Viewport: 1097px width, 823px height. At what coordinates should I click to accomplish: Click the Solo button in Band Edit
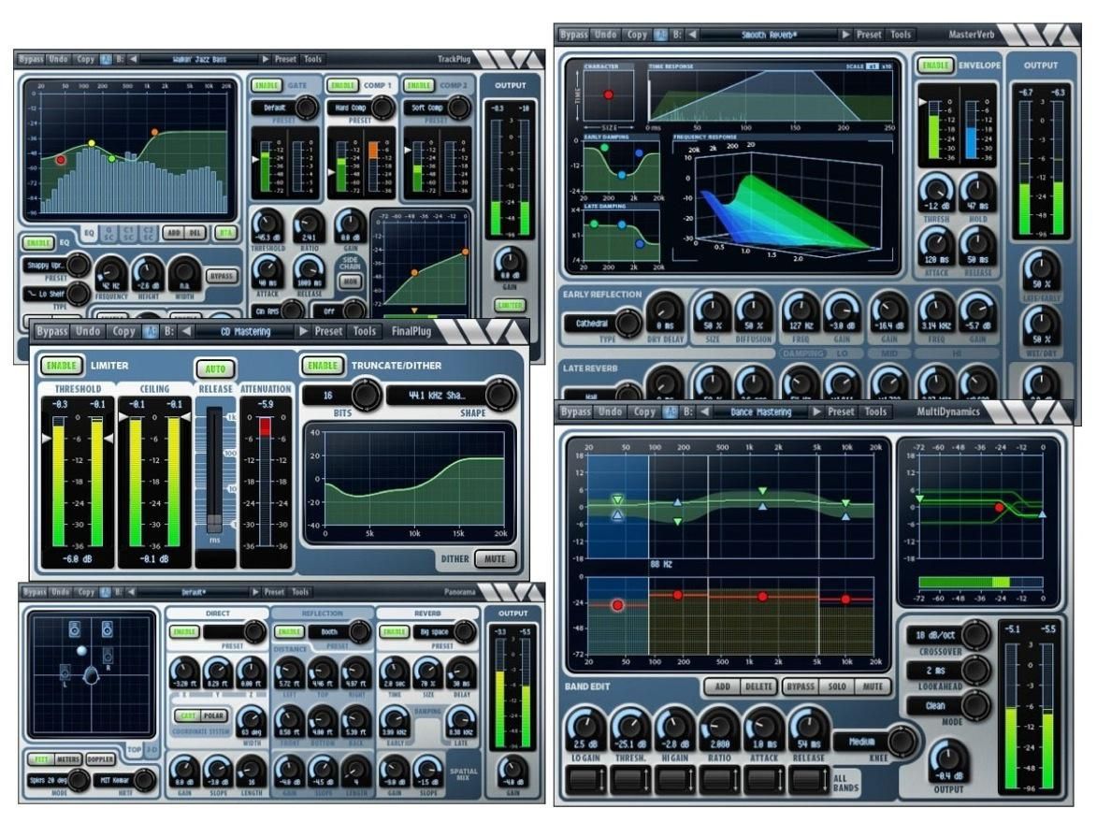click(837, 686)
